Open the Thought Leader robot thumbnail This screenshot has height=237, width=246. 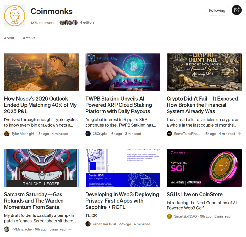[41, 168]
